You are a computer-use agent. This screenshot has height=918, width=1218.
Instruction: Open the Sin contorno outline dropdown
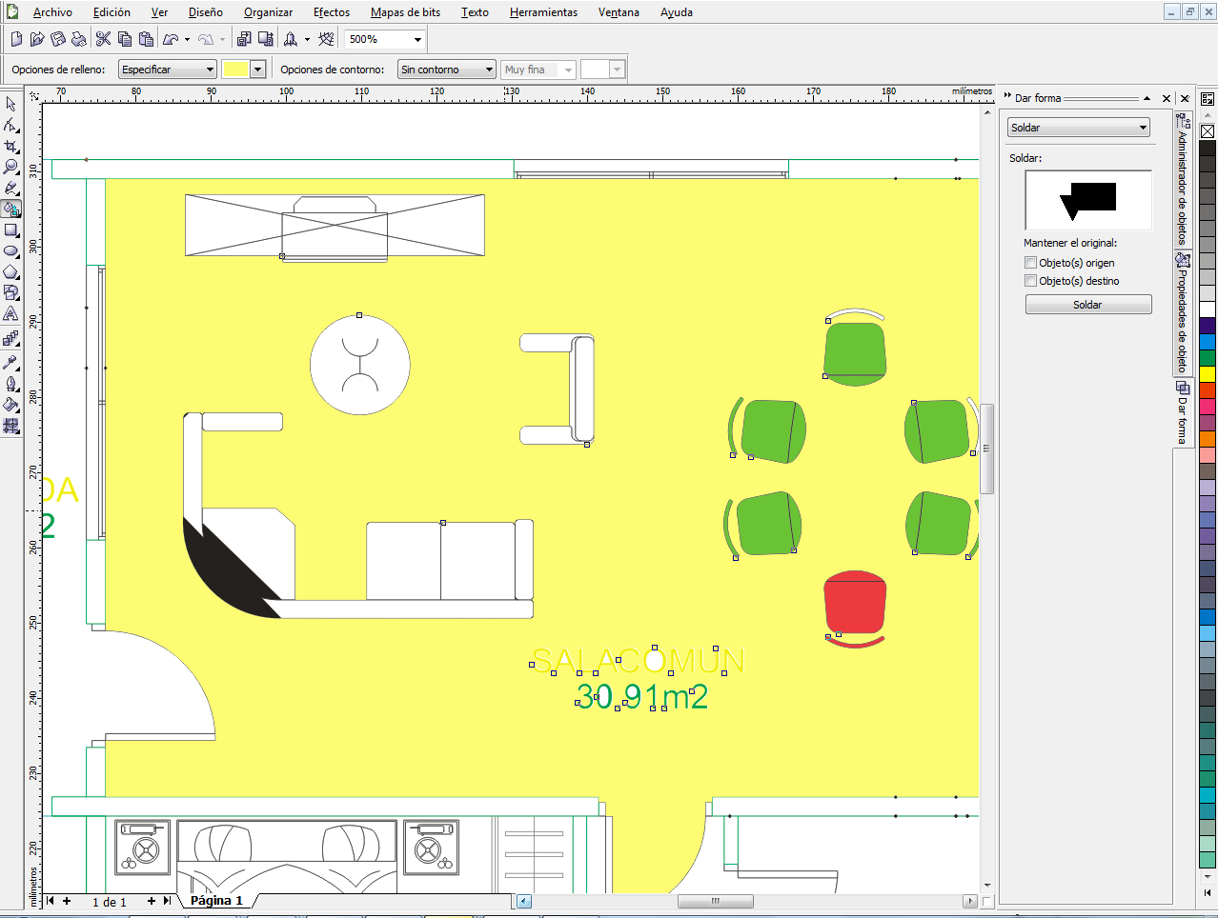pos(489,70)
